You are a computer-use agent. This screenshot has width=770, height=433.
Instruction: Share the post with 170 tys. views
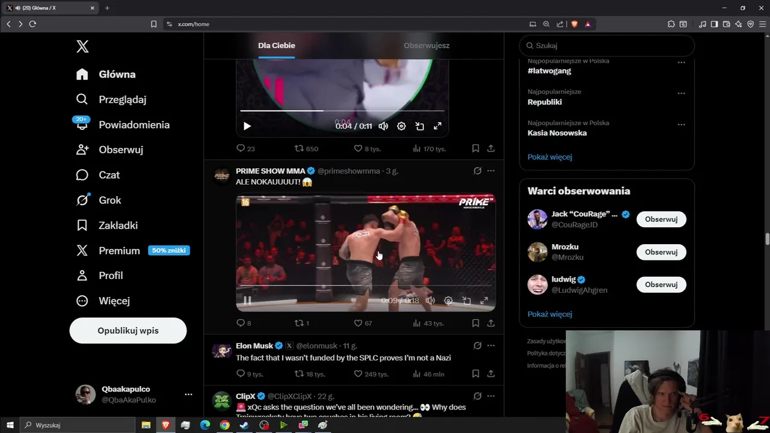click(x=491, y=149)
